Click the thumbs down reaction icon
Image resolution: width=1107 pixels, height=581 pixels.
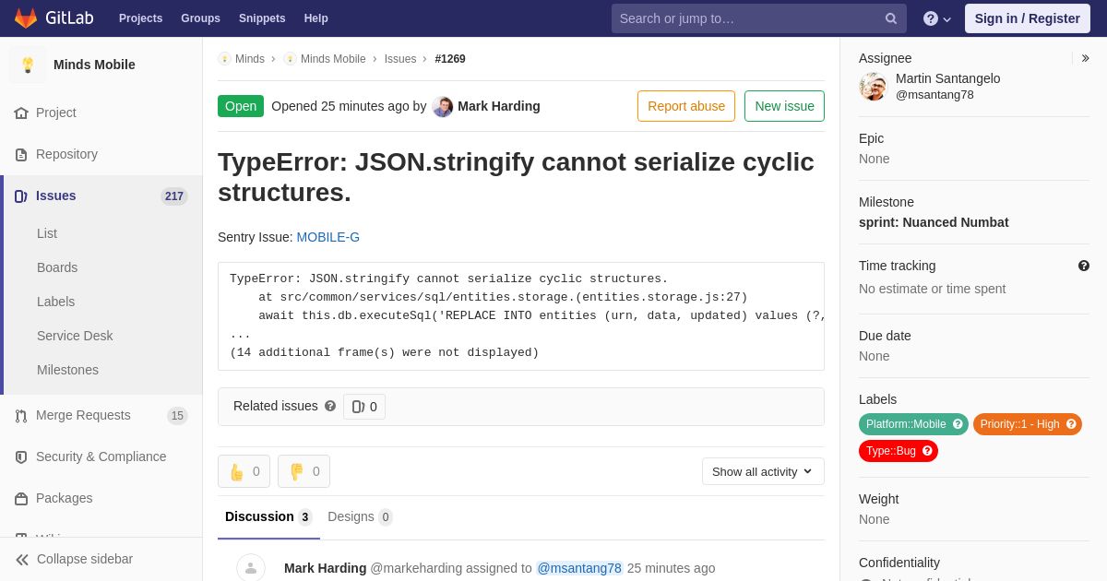point(297,471)
